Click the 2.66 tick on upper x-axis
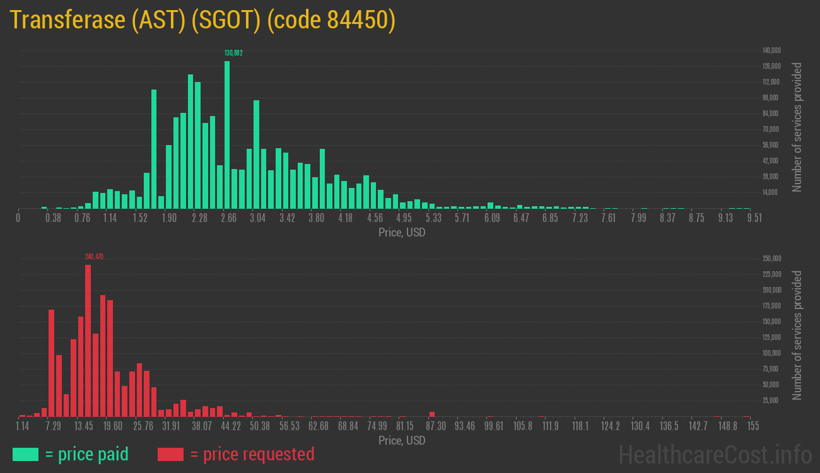The image size is (820, 473). [x=228, y=218]
